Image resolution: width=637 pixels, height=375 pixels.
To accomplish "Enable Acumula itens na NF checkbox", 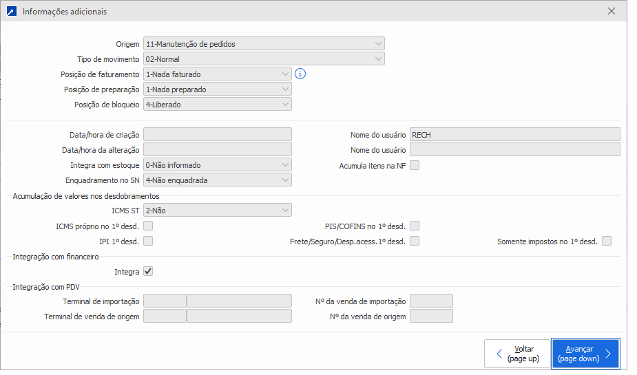I will (x=415, y=165).
